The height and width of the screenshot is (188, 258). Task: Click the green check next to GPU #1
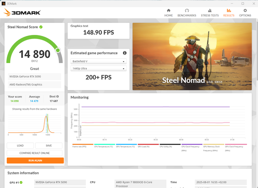(21, 182)
